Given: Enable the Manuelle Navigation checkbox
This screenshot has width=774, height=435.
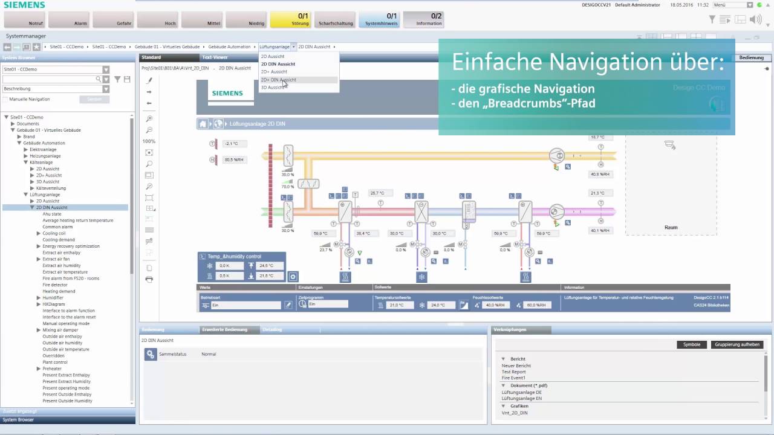Looking at the screenshot, I should pyautogui.click(x=5, y=99).
